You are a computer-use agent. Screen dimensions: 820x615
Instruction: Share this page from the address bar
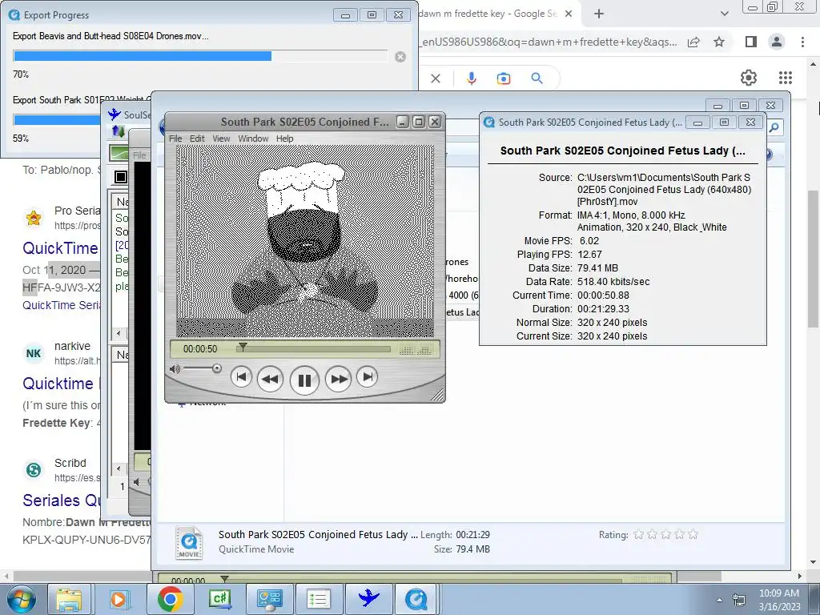(x=693, y=42)
